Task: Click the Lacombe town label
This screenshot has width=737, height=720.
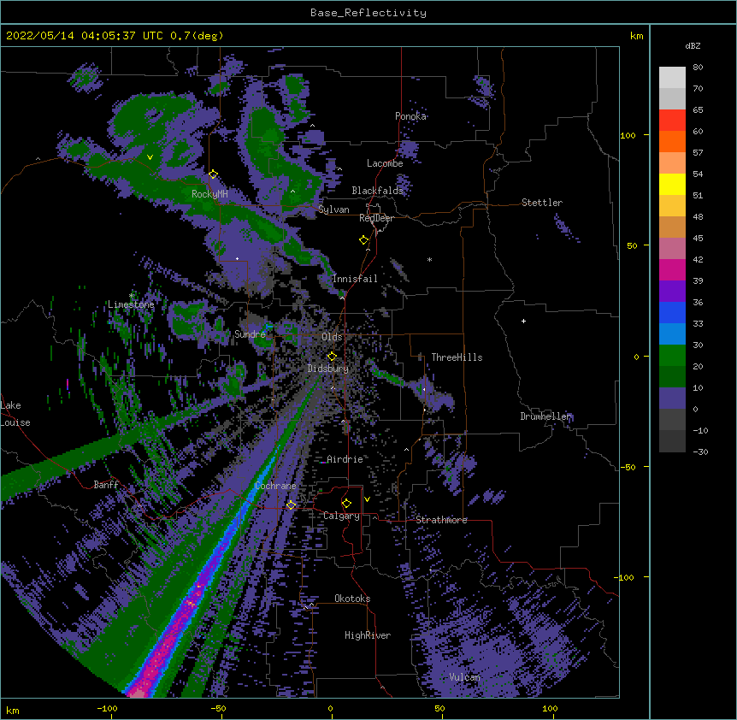Action: [385, 163]
